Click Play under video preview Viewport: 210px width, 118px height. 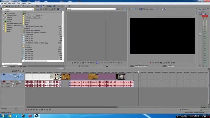tap(158, 63)
